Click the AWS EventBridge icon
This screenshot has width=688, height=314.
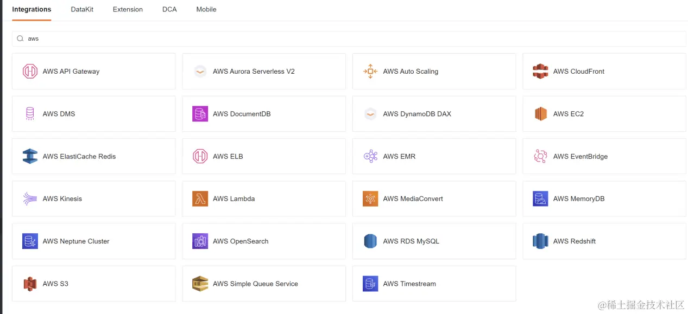click(540, 156)
